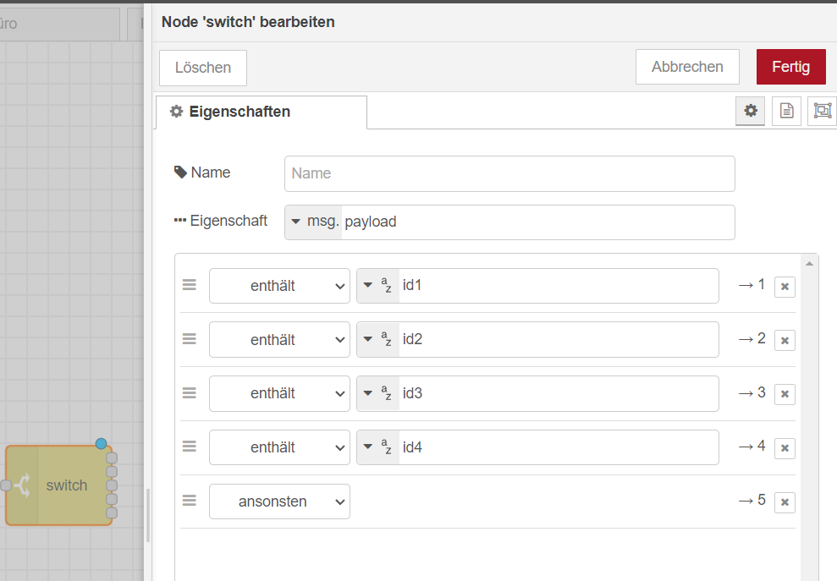Click the Fertig button
The width and height of the screenshot is (837, 581).
pyautogui.click(x=790, y=67)
